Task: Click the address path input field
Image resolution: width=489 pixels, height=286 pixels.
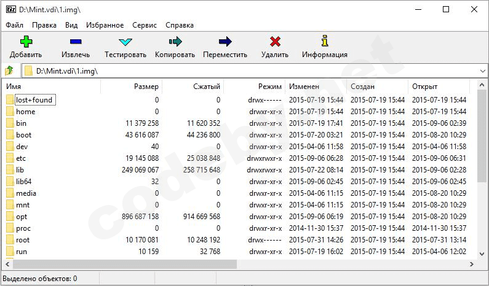Action: coord(246,71)
